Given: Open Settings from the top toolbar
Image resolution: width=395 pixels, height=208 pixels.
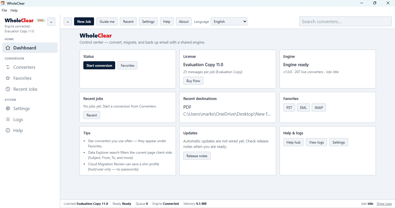Looking at the screenshot, I should pyautogui.click(x=148, y=21).
